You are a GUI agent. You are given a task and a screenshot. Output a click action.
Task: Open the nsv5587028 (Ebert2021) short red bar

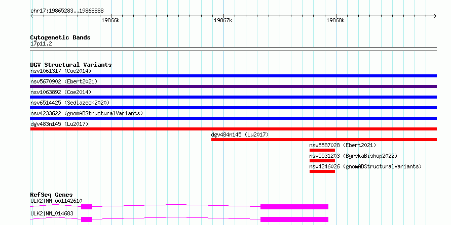[322, 150]
